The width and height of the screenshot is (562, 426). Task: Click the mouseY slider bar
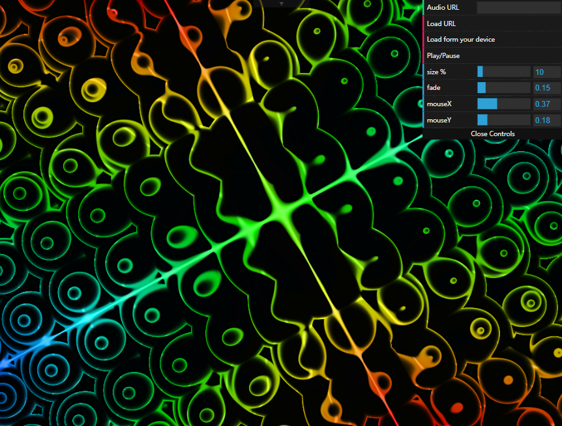point(503,120)
